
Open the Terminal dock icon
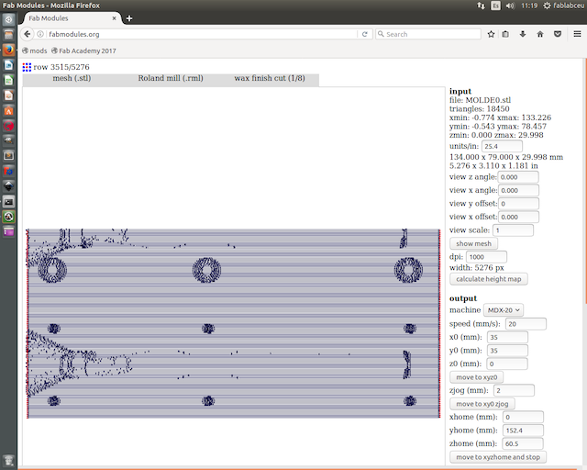pos(8,202)
